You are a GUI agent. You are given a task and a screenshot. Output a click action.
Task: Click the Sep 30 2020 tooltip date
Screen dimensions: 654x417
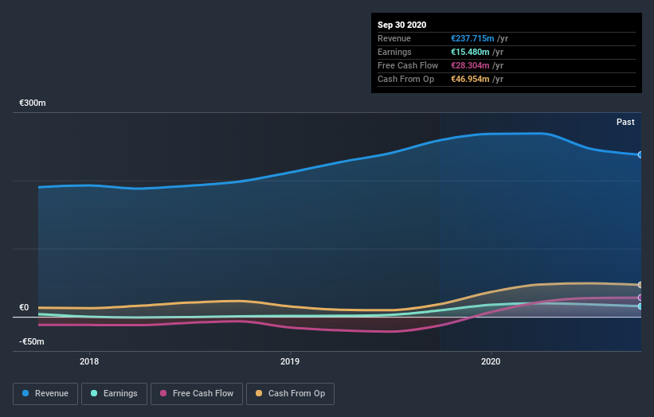pyautogui.click(x=402, y=25)
